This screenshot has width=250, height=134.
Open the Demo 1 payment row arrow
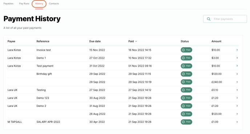tap(237, 58)
